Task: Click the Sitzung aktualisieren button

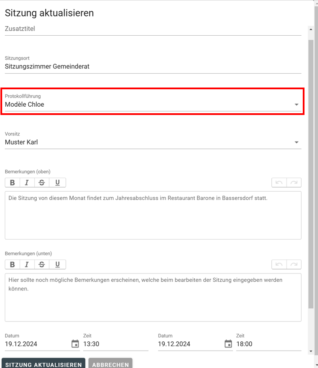Action: point(44,365)
